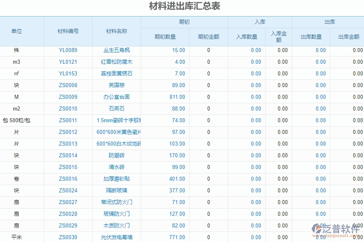Select material name 石英石

(116, 109)
